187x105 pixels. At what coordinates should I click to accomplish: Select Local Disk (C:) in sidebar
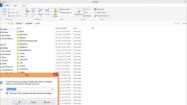point(7,67)
